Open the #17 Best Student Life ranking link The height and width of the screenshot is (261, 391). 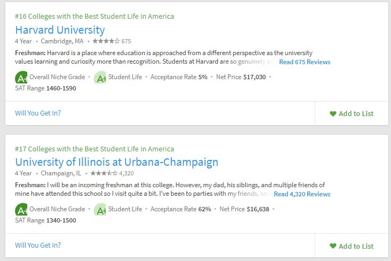[95, 149]
